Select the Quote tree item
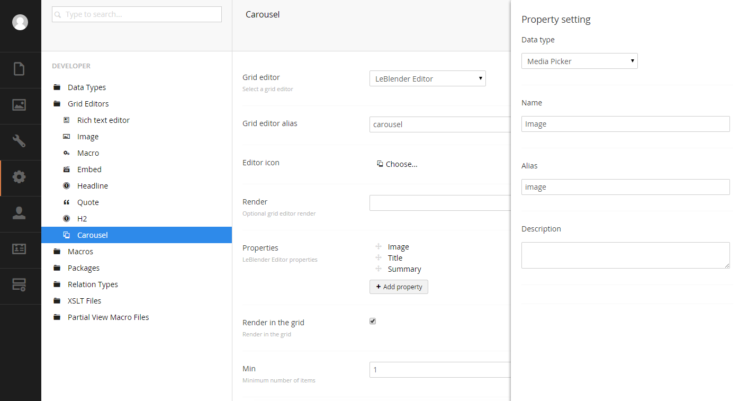 tap(88, 202)
